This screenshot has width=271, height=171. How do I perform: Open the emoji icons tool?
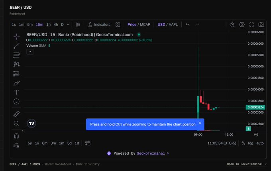coord(17,102)
